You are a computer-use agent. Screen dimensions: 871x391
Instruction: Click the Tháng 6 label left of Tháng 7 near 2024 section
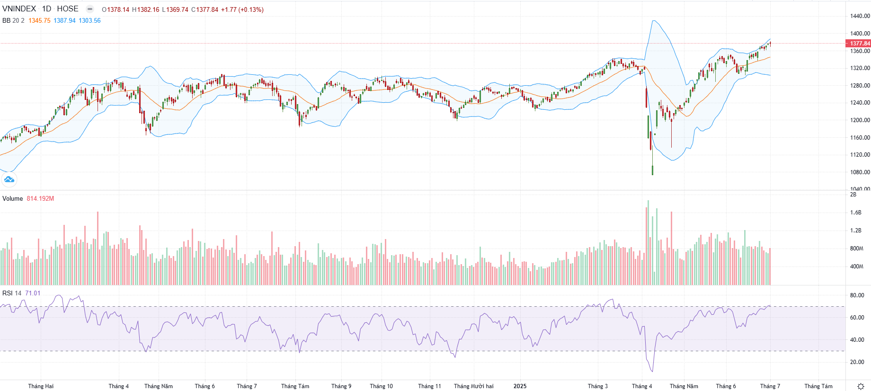click(x=204, y=386)
